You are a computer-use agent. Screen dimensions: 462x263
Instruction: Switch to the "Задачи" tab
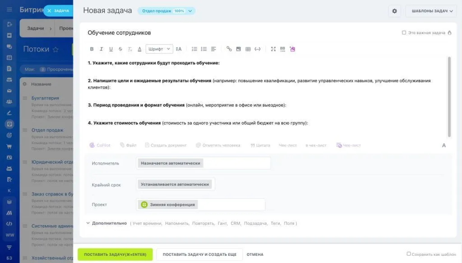pyautogui.click(x=36, y=28)
